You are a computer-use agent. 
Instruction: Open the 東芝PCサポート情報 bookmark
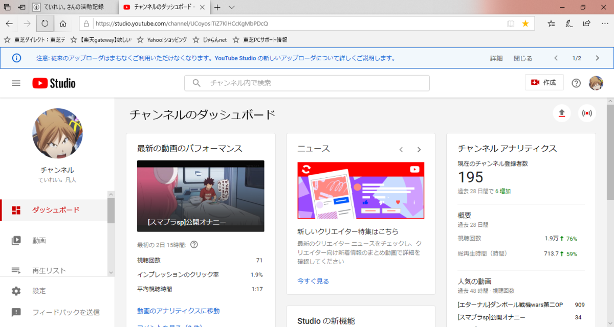(259, 40)
